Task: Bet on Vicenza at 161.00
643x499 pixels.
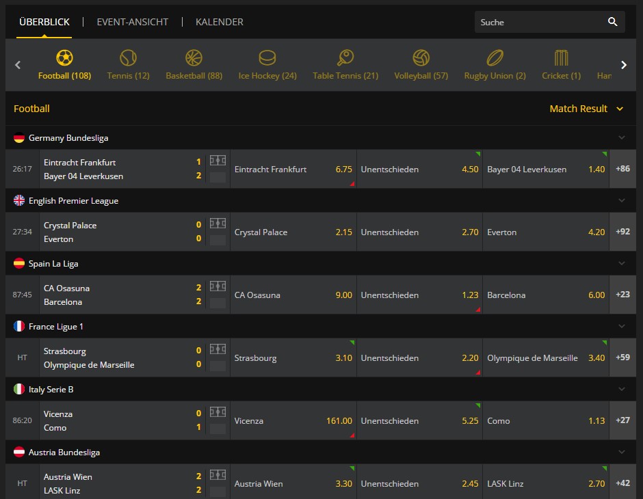Action: pos(293,421)
